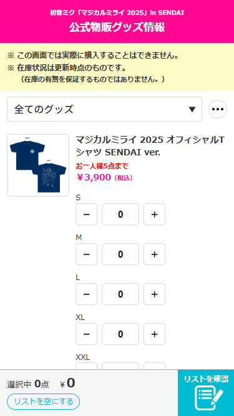
Task: Click the dropdown arrow beside 全てのグッズ
Action: [192, 109]
